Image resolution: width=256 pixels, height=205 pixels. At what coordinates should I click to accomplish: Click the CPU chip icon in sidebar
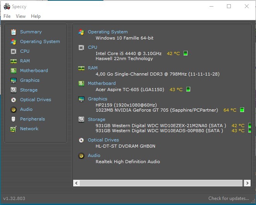(x=14, y=52)
